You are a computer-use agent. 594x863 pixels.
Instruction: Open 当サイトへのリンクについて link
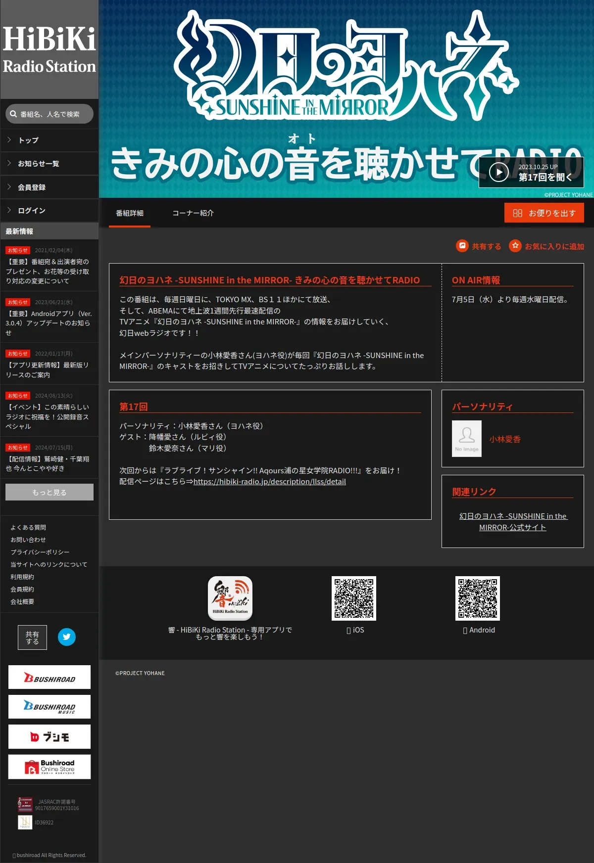(x=49, y=565)
